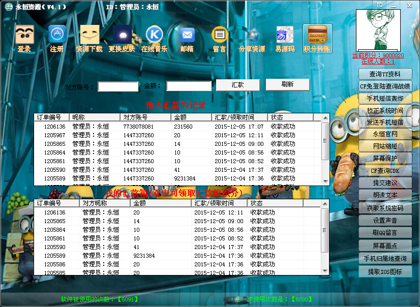This screenshot has height=307, width=420.
Task: Click the 屏幕画点 button
Action: point(385,245)
